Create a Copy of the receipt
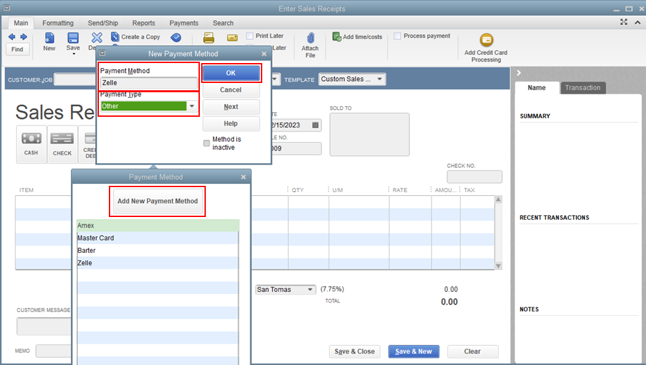 [x=135, y=36]
